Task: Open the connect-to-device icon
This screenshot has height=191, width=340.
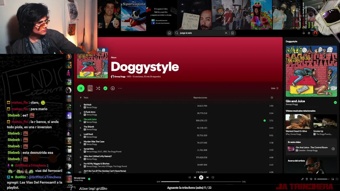Action: pyautogui.click(x=311, y=179)
